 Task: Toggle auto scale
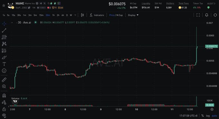pos(214,116)
